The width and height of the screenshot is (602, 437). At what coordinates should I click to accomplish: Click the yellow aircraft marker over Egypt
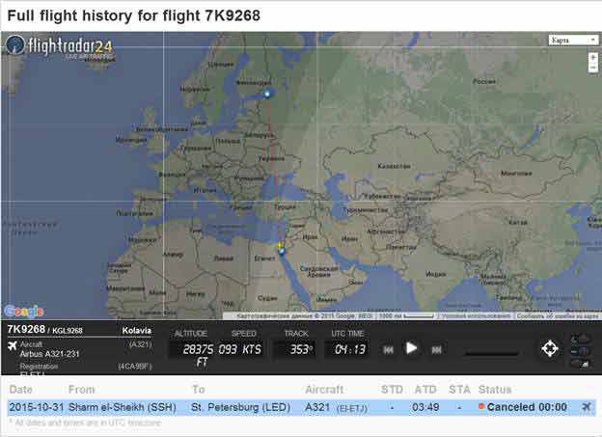281,248
